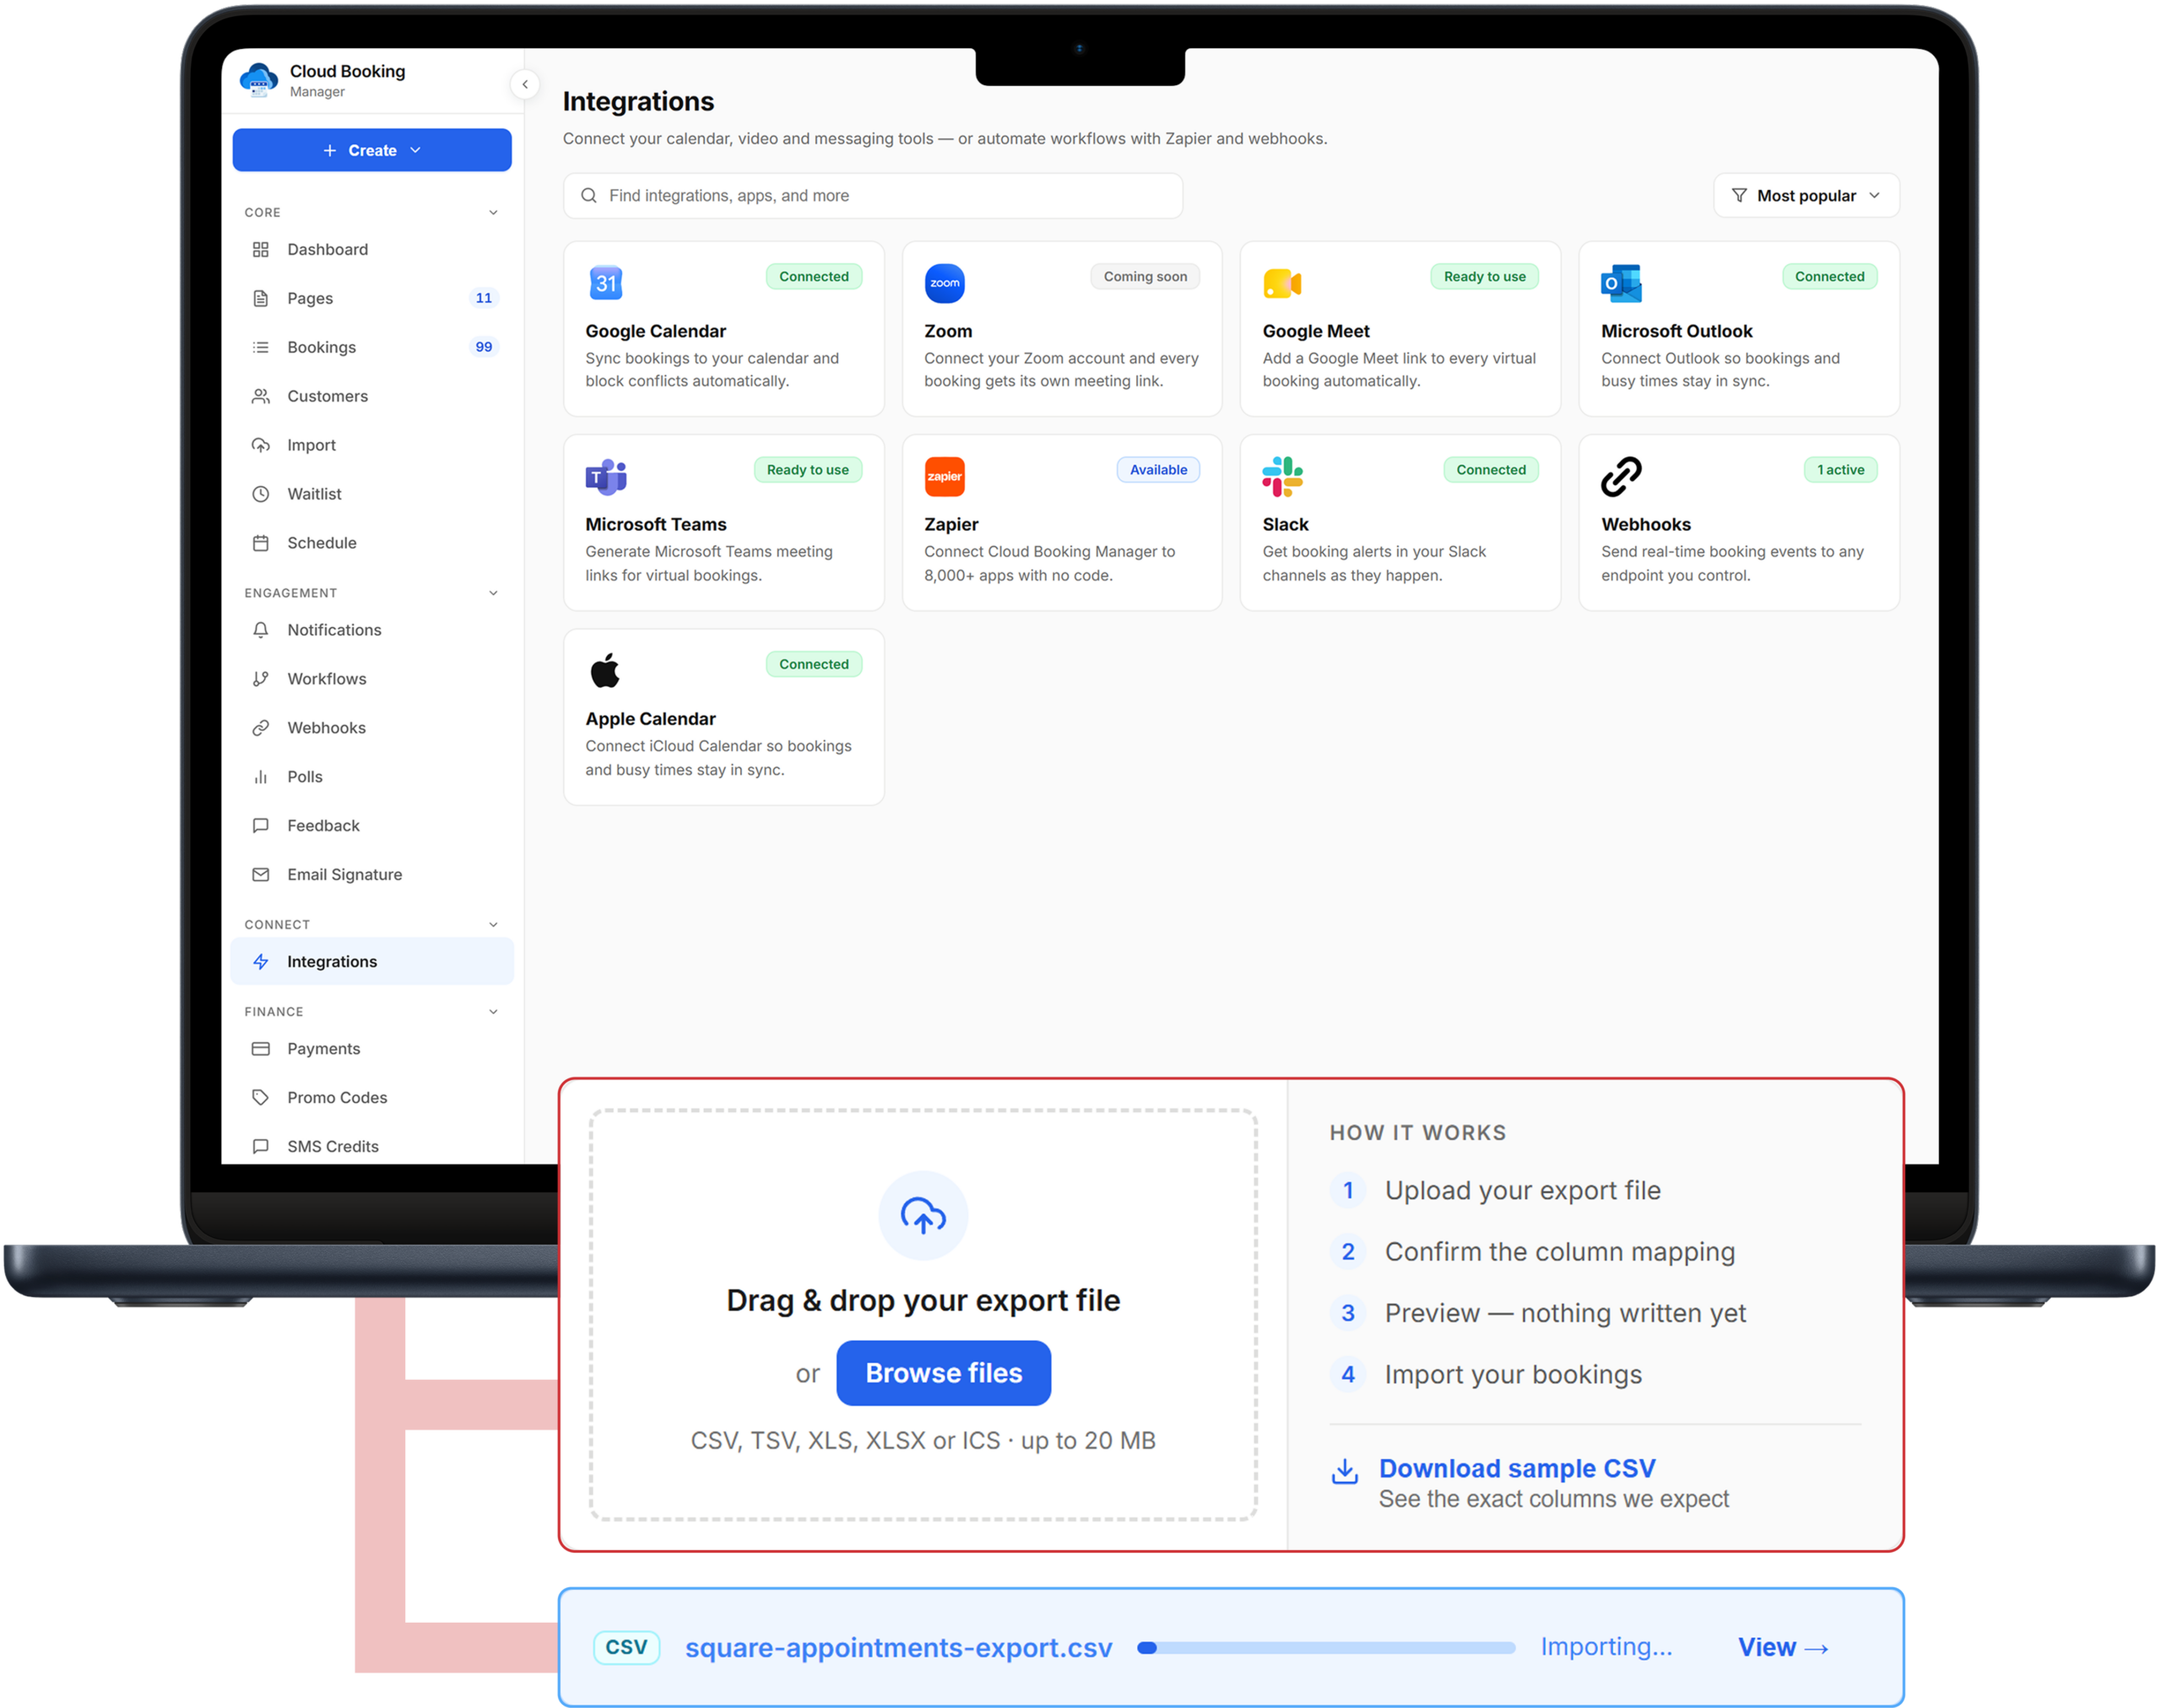Click the Connected badge on Microsoft Outlook
This screenshot has width=2161, height=1708.
click(x=1829, y=277)
